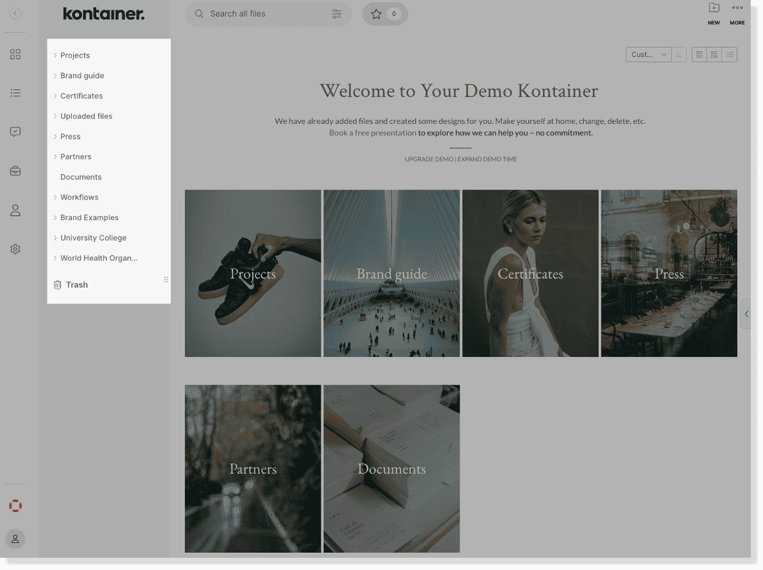Open the dashboard grid icon in left rail

15,55
